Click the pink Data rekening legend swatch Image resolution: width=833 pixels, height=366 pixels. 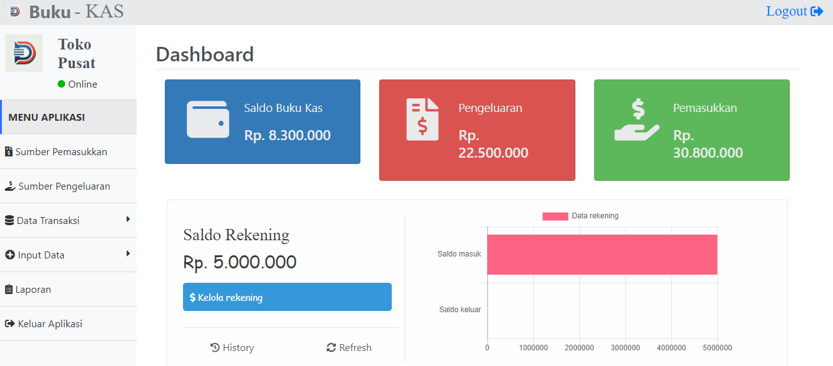click(x=554, y=215)
